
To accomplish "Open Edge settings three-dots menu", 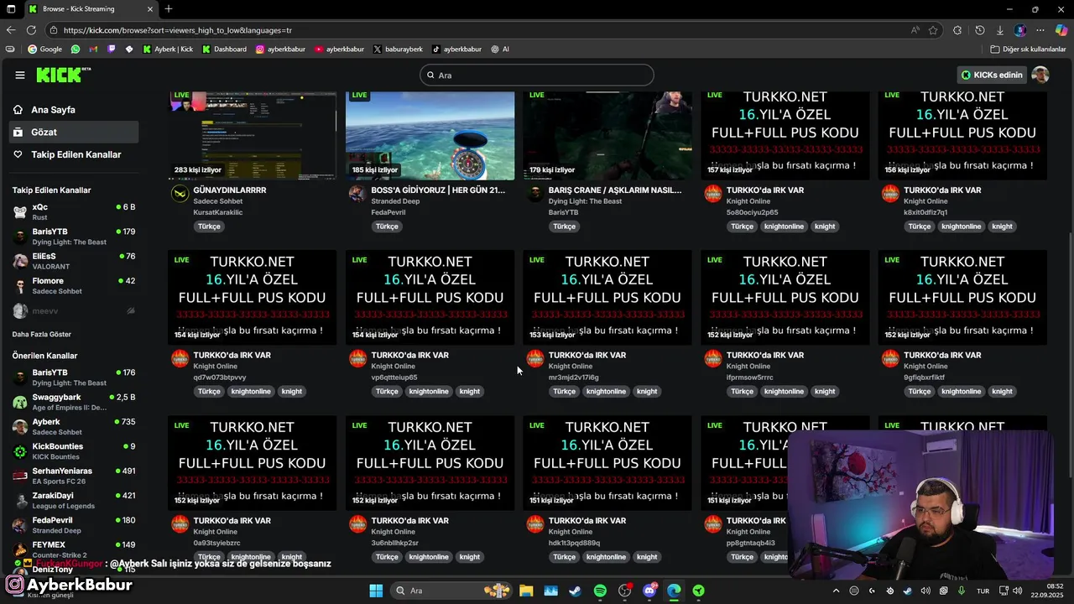I will pos(1040,30).
